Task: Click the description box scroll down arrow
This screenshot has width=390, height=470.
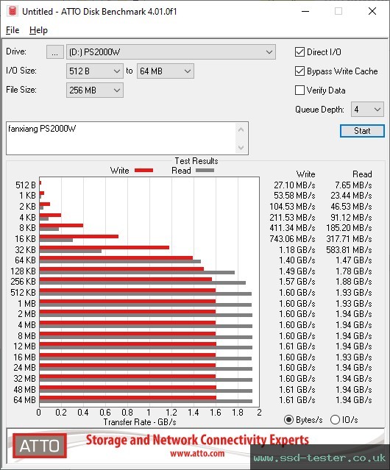Action: point(241,148)
